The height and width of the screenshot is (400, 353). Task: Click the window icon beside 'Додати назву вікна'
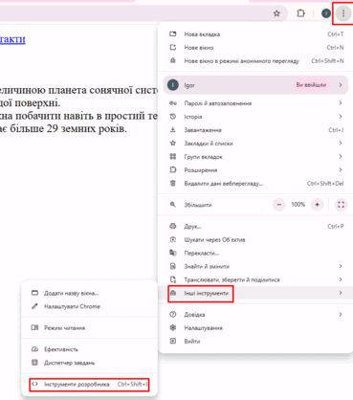[34, 293]
